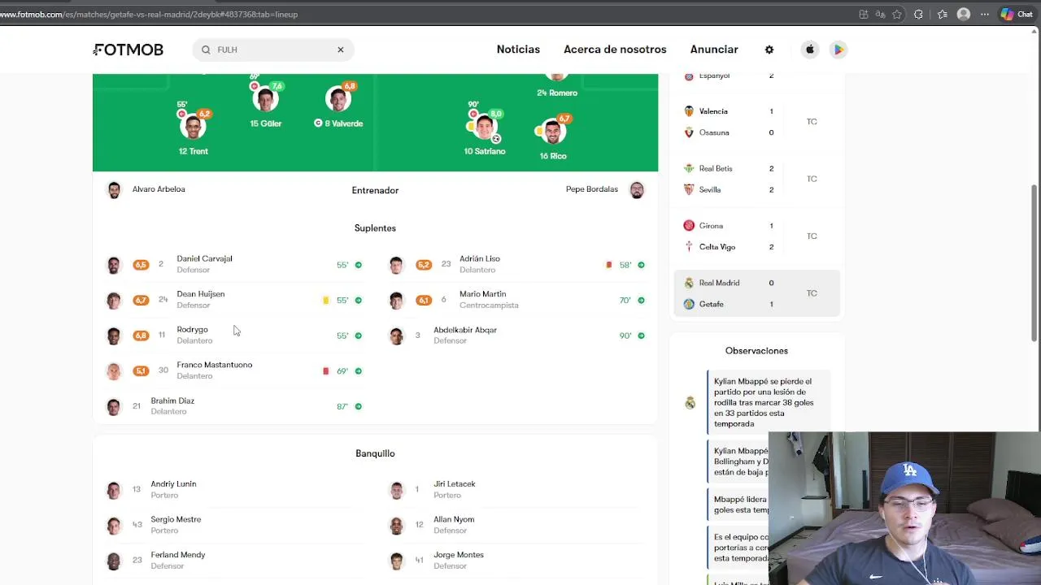Open Brahim Diaz's substitute entry
This screenshot has height=585, width=1041.
pos(234,406)
